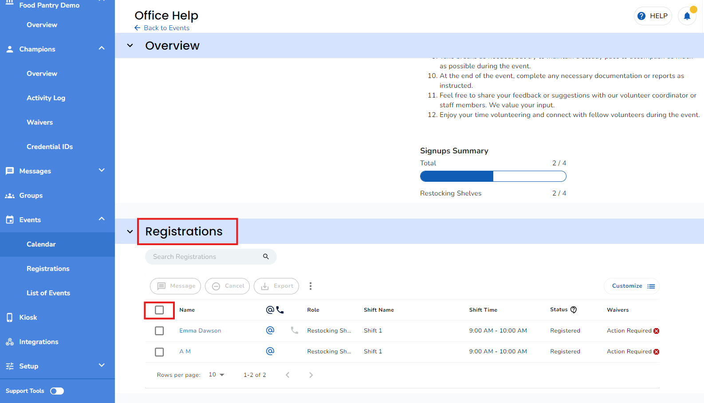Select List of Events in sidebar
Screen dimensions: 704x403
tap(48, 293)
